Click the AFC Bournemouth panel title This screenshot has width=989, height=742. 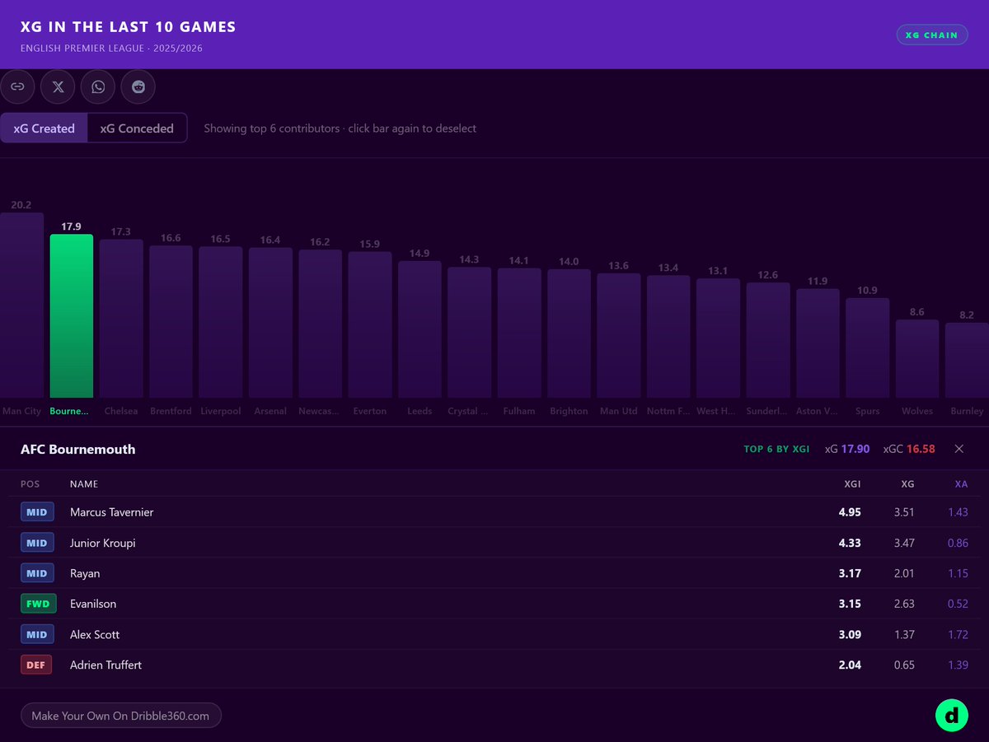[78, 449]
